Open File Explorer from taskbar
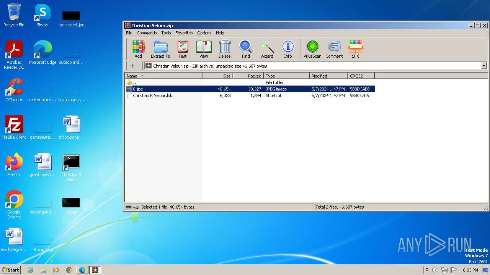 pyautogui.click(x=43, y=270)
